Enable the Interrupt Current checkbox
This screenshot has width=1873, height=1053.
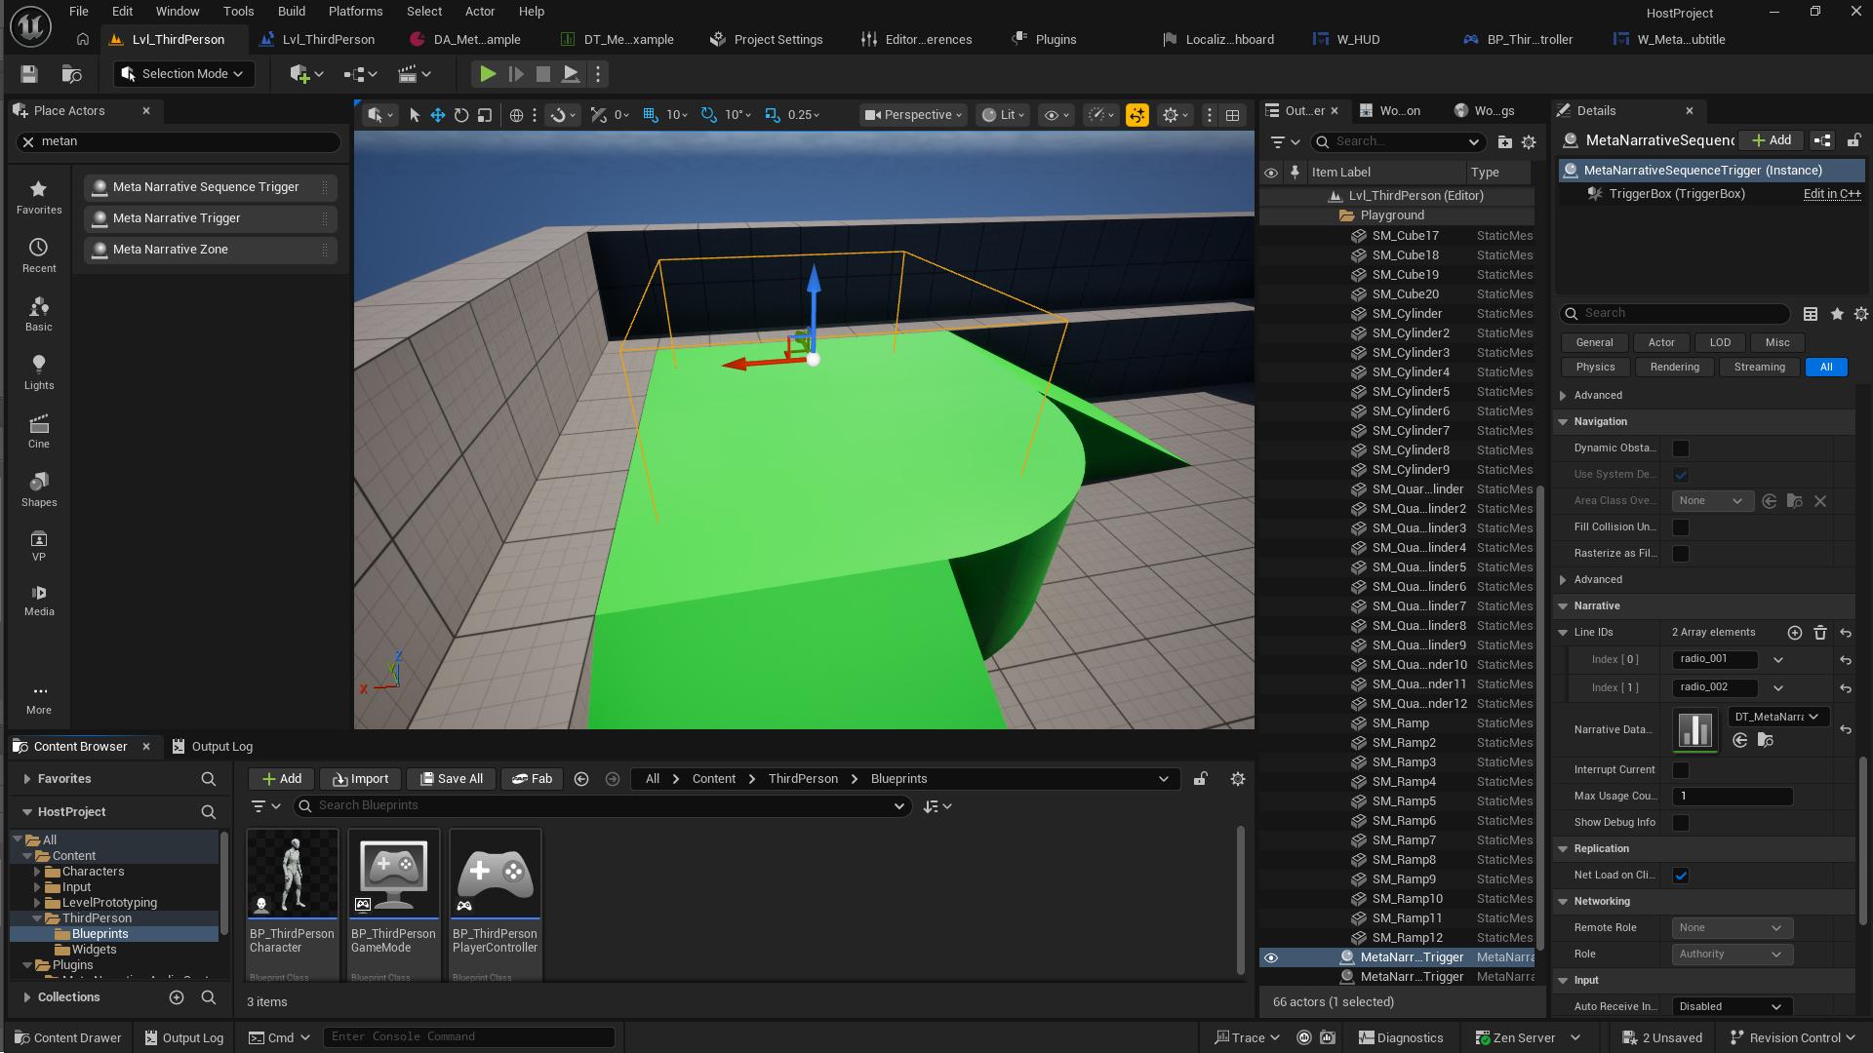1680,769
